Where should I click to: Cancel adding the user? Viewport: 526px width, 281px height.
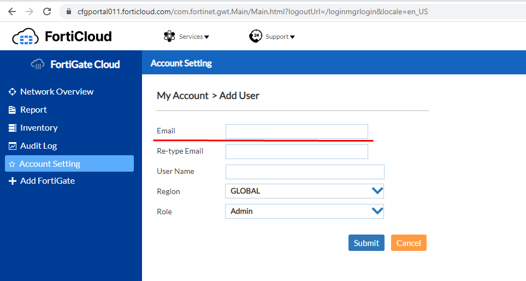pos(409,243)
